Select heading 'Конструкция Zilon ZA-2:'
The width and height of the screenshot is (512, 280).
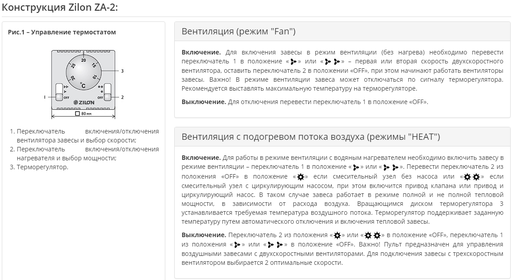60,7
